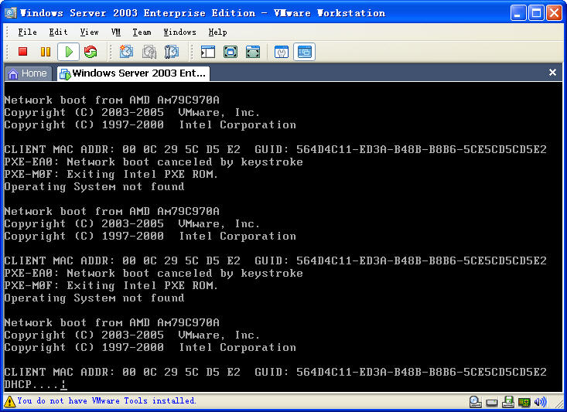The image size is (567, 412).
Task: Enter full screen mode icon
Action: (253, 52)
